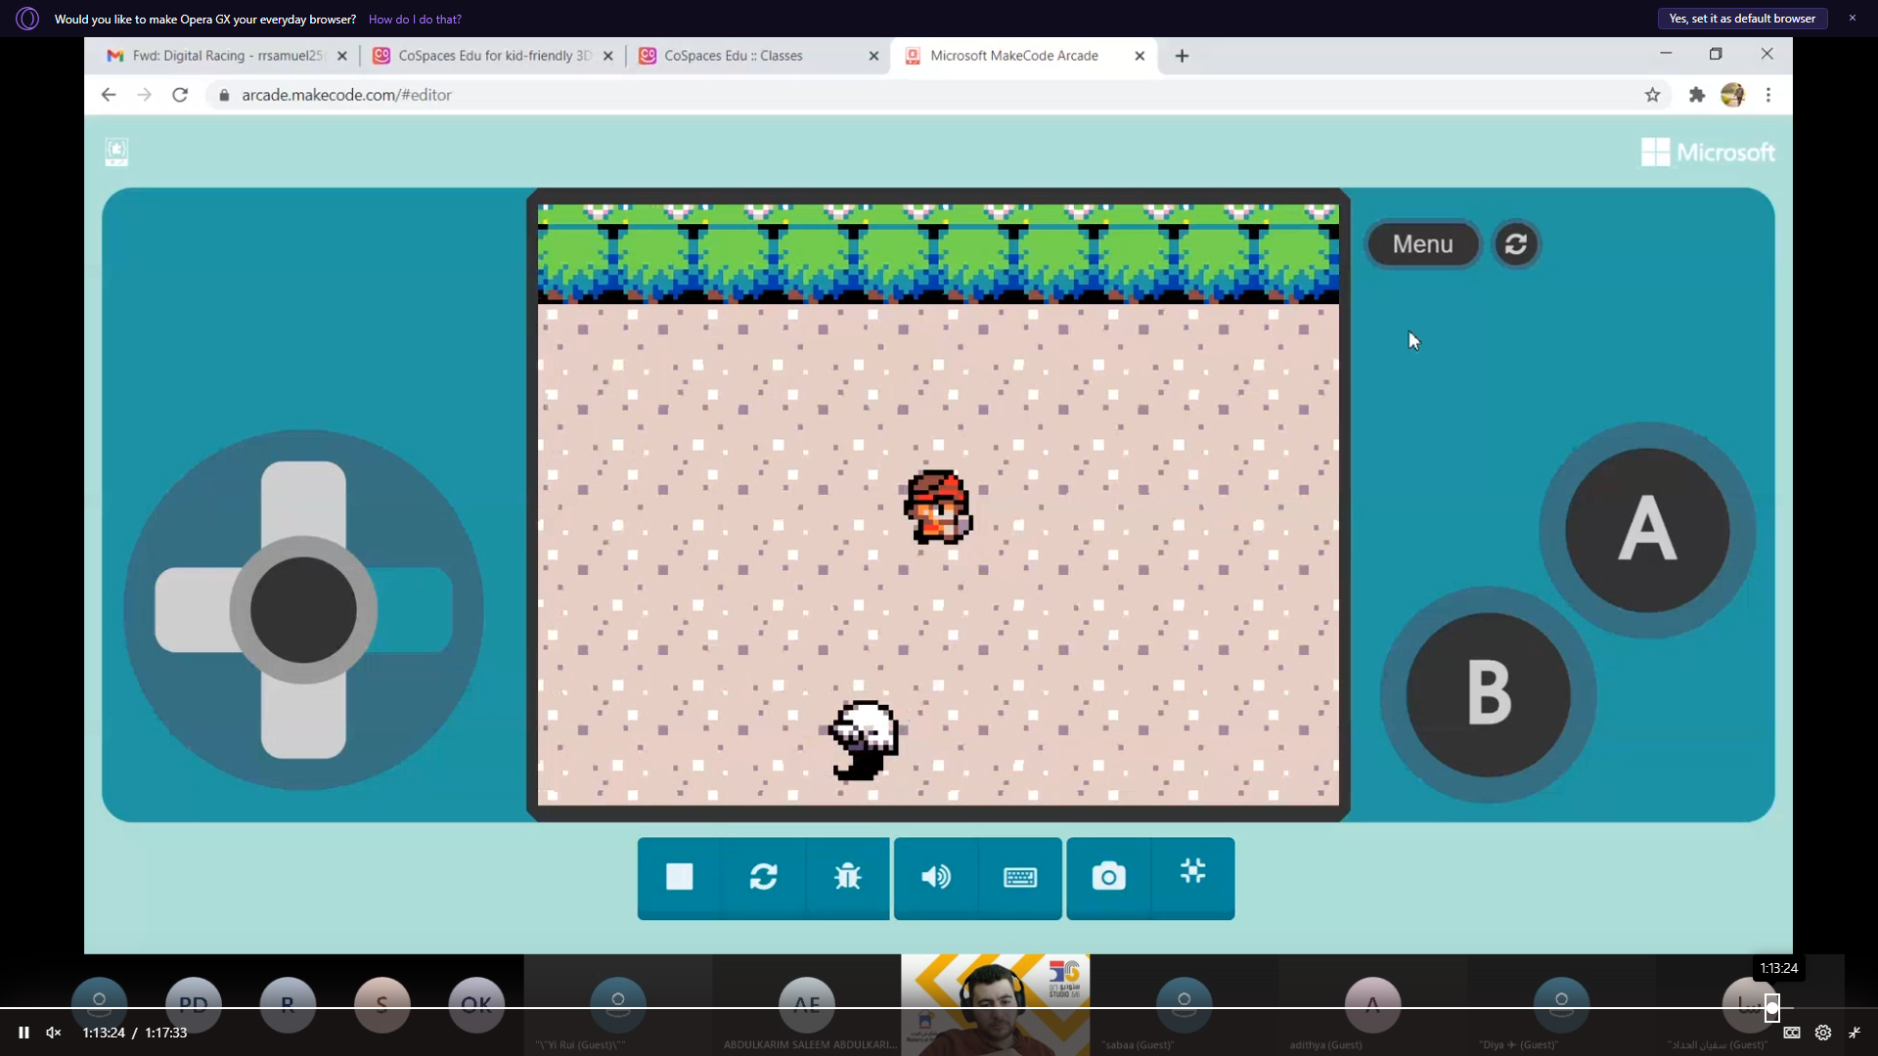Click the presenter webcam thumbnail
The width and height of the screenshot is (1878, 1056).
click(x=995, y=1004)
